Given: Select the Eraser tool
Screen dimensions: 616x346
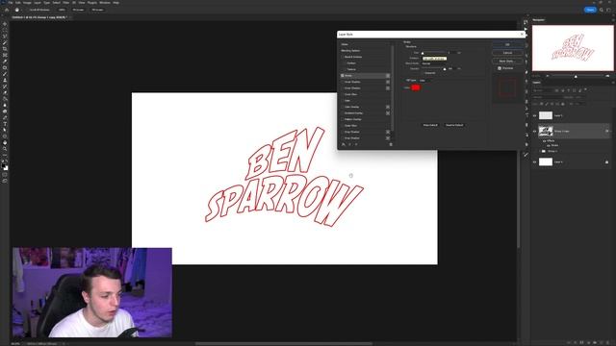Looking at the screenshot, I should [x=5, y=93].
